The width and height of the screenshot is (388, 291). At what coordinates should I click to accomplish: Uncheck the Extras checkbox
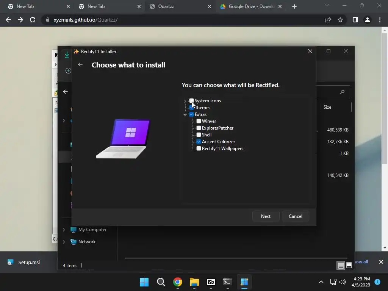coord(191,114)
